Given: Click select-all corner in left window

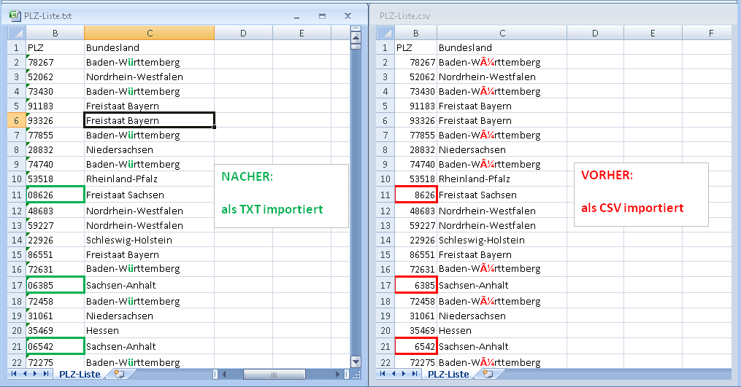Looking at the screenshot, I should (x=17, y=34).
